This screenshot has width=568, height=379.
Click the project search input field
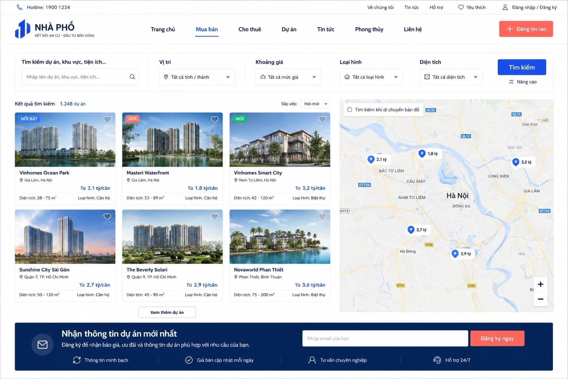coord(80,77)
